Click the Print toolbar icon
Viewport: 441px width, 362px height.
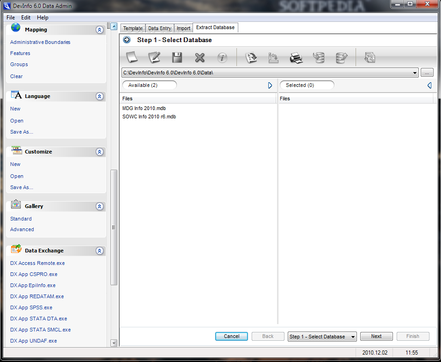(296, 58)
